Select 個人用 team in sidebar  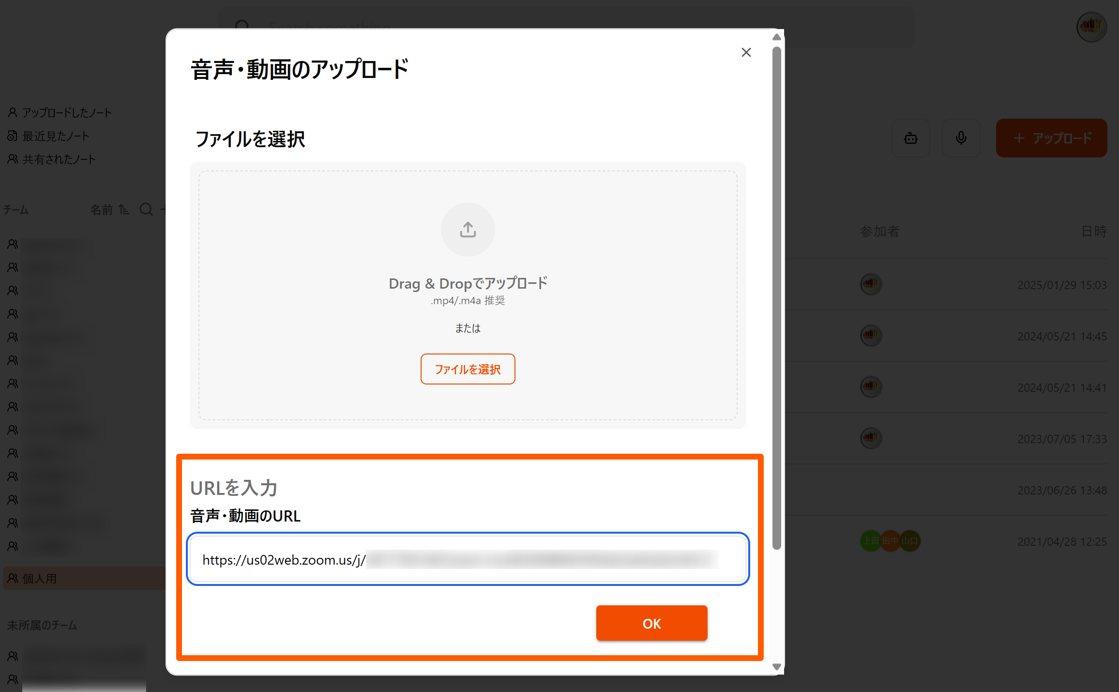point(39,579)
